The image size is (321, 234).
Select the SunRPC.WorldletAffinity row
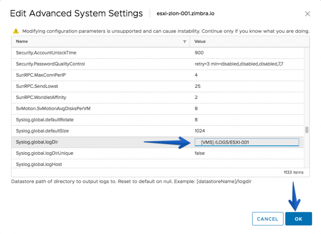[157, 98]
